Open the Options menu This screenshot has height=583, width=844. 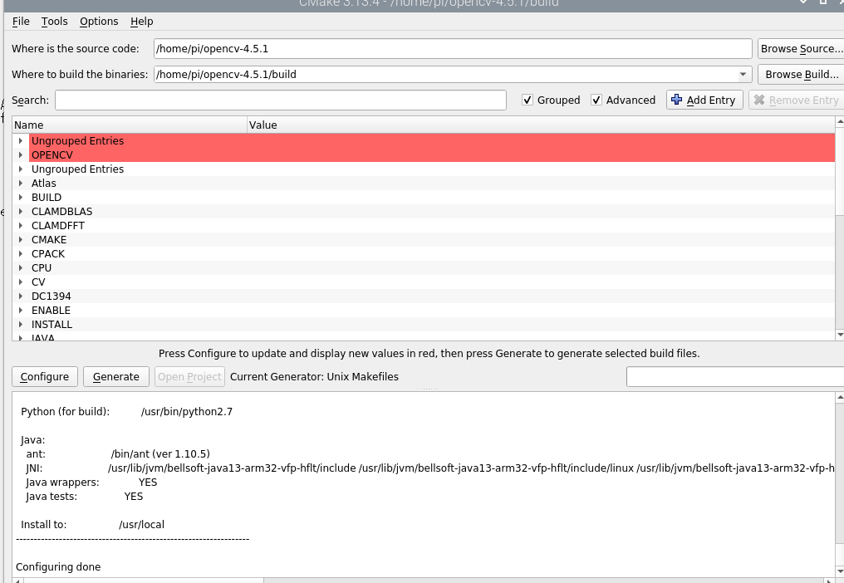[x=99, y=21]
